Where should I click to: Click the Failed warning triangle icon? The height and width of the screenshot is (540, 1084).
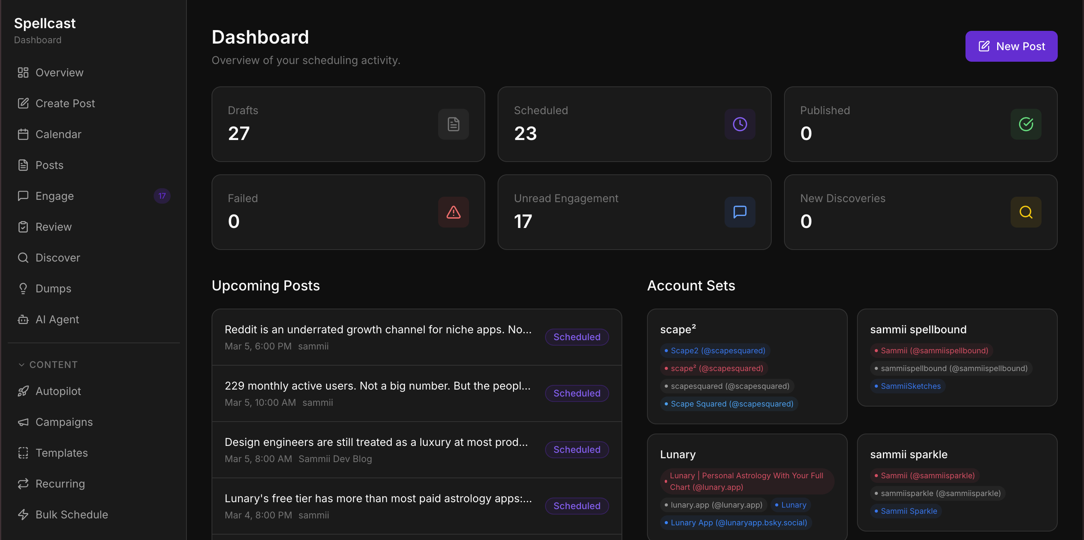(x=453, y=212)
